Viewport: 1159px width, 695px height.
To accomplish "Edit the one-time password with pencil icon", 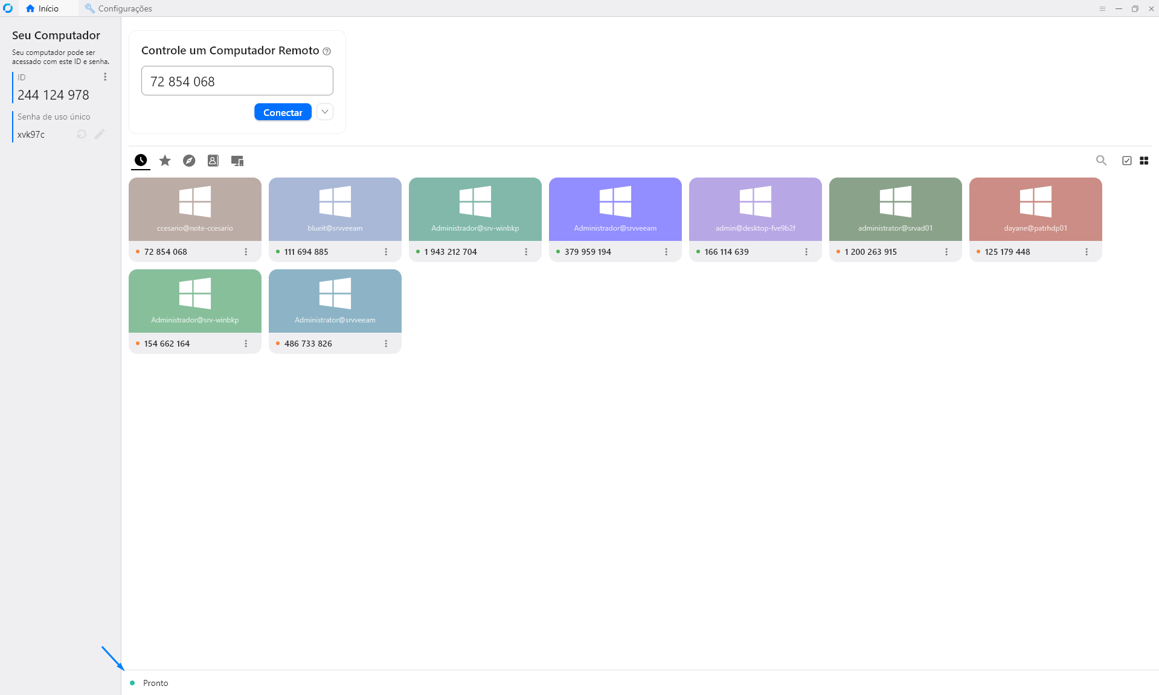I will (x=100, y=134).
